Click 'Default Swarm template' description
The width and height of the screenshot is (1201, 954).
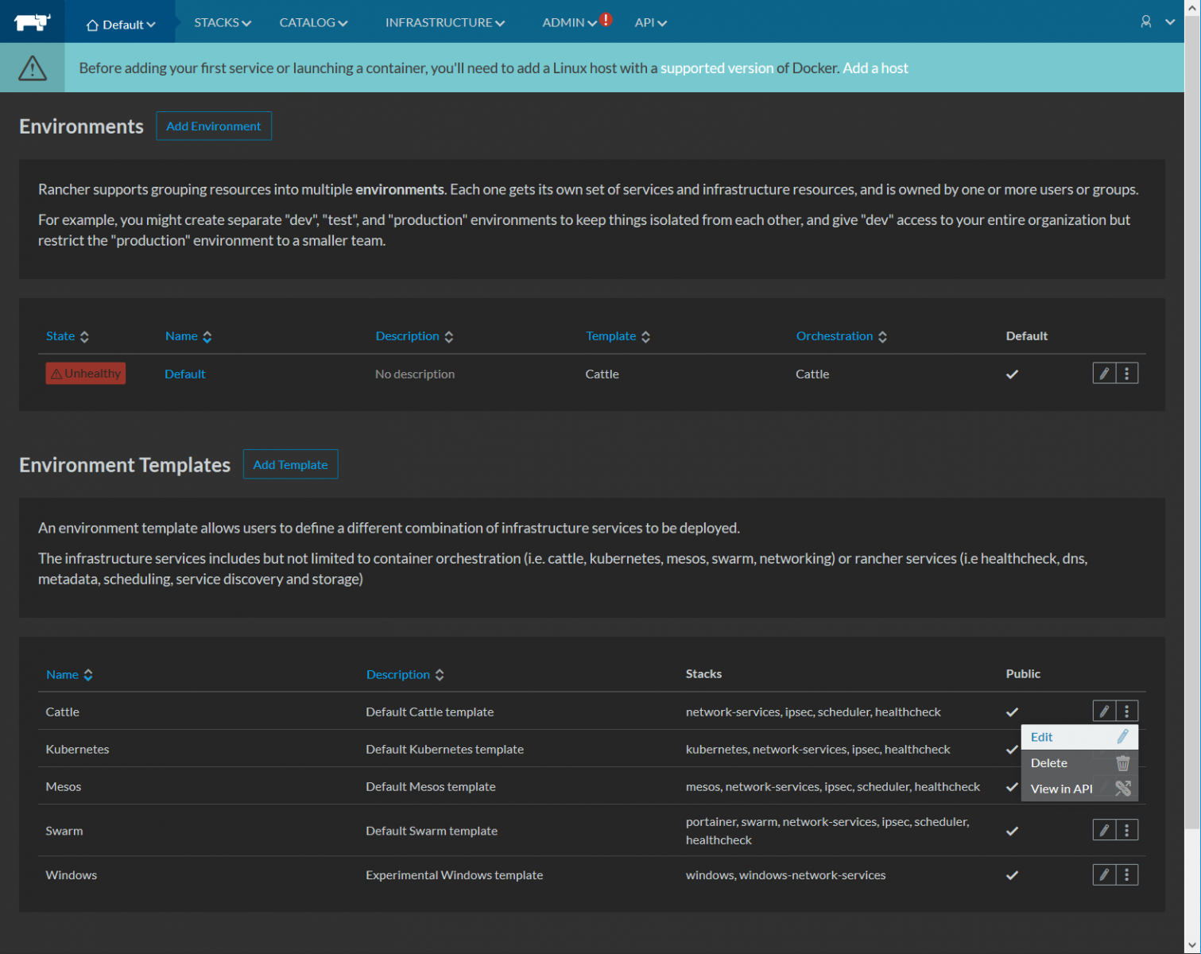[x=432, y=831]
